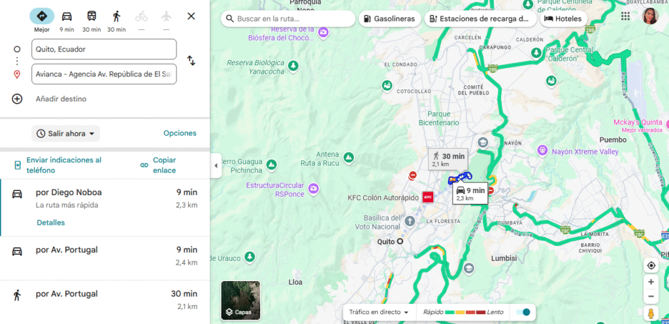The width and height of the screenshot is (669, 324).
Task: Select the 2,4 km driving route por Av. Portugal
Action: pos(105,258)
